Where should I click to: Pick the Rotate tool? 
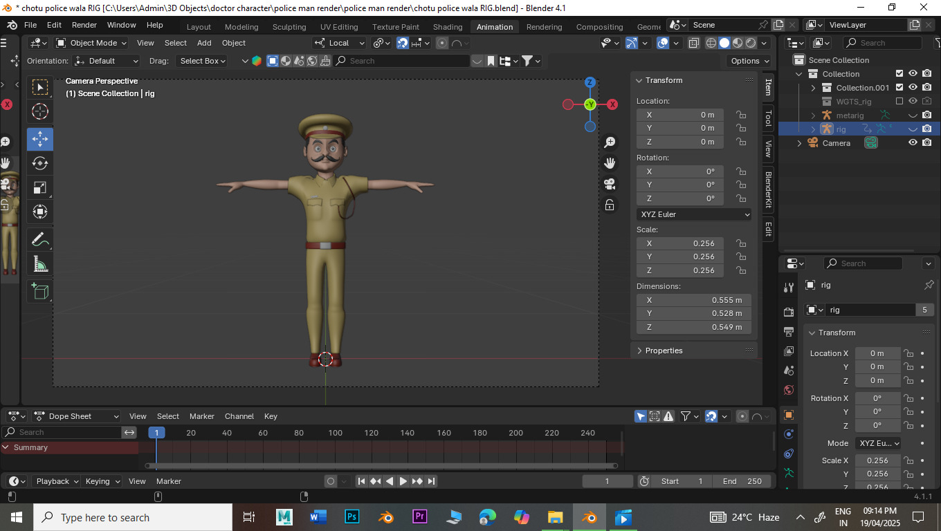pos(40,163)
